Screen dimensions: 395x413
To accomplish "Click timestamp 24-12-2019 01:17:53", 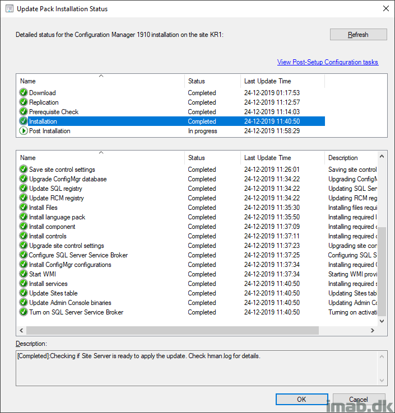I will 272,93.
